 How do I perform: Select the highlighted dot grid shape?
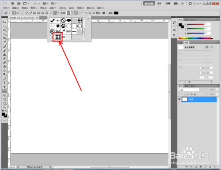pos(57,37)
